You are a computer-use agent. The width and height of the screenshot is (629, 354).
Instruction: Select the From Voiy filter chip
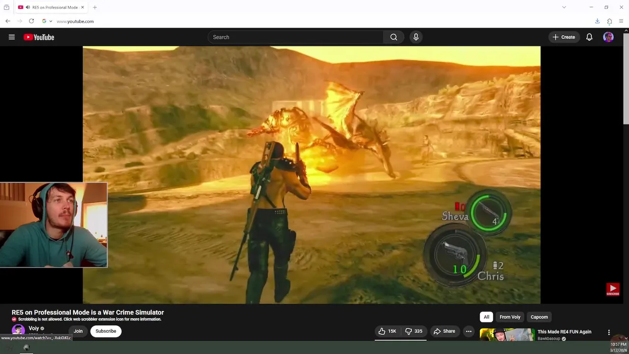pyautogui.click(x=510, y=317)
